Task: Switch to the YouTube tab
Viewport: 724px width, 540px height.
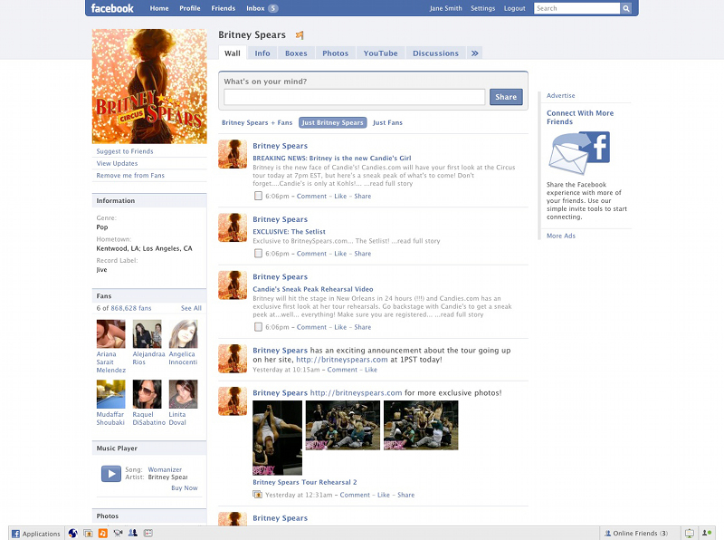Action: pyautogui.click(x=380, y=53)
